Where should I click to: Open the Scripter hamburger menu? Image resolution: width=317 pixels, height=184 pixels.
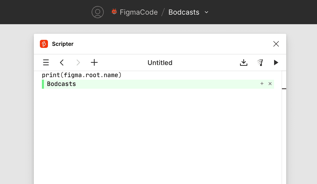(x=46, y=63)
